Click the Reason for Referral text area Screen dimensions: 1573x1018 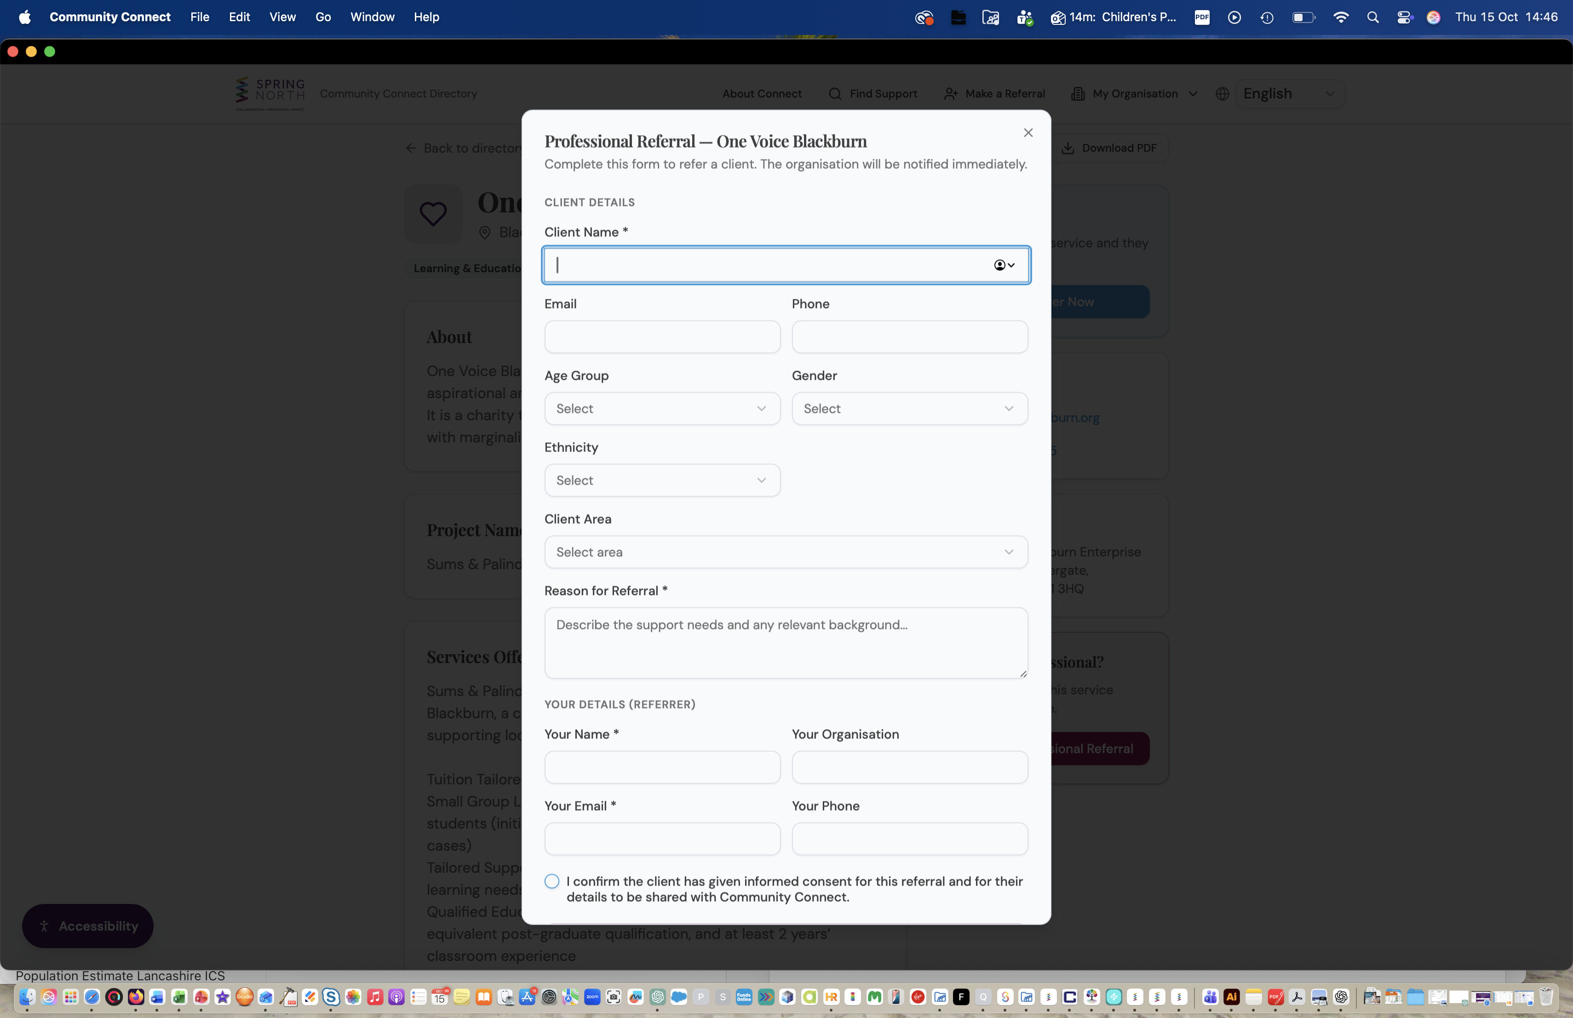786,643
